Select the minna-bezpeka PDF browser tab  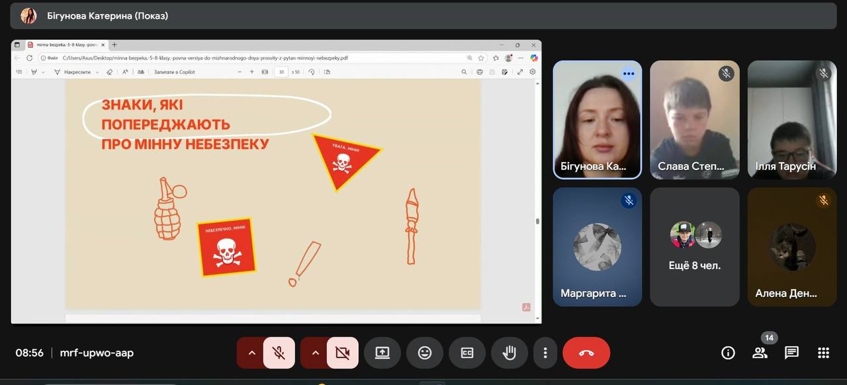tap(64, 45)
